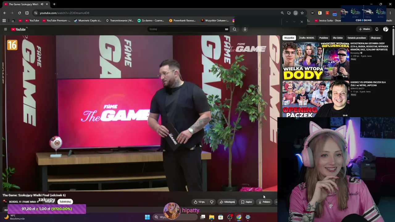Open the YouTube guide hamburger menu
The height and width of the screenshot is (222, 395).
click(x=5, y=29)
